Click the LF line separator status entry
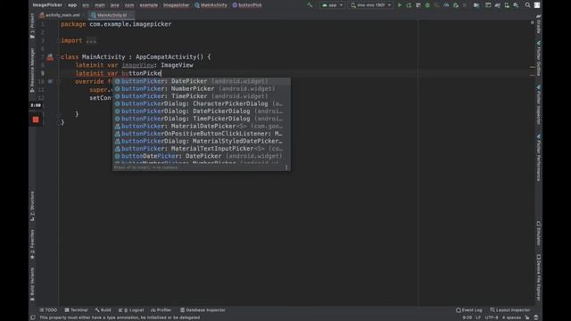Image resolution: width=571 pixels, height=321 pixels. pyautogui.click(x=478, y=317)
